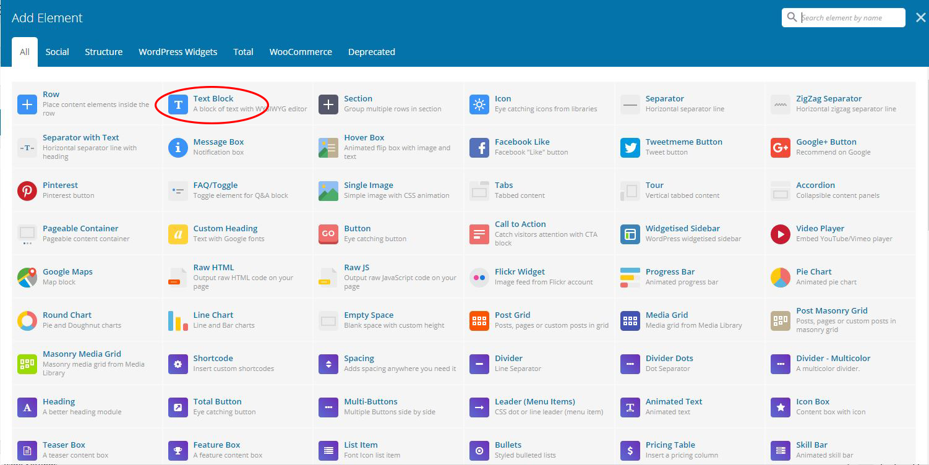Choose the Section element icon
The width and height of the screenshot is (929, 465).
[x=328, y=105]
